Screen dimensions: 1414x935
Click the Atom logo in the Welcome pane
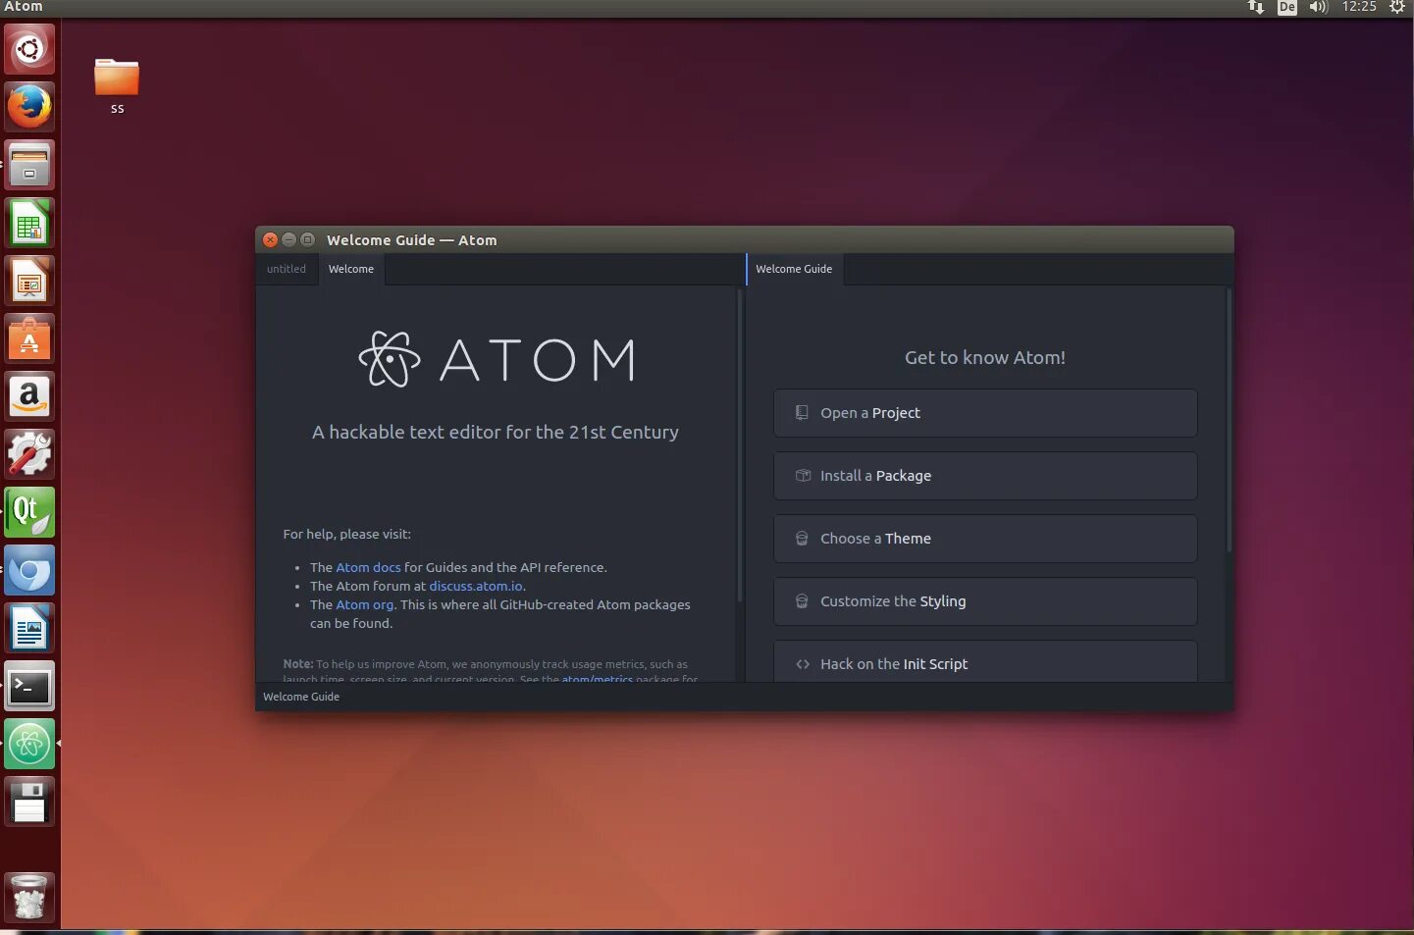(391, 359)
